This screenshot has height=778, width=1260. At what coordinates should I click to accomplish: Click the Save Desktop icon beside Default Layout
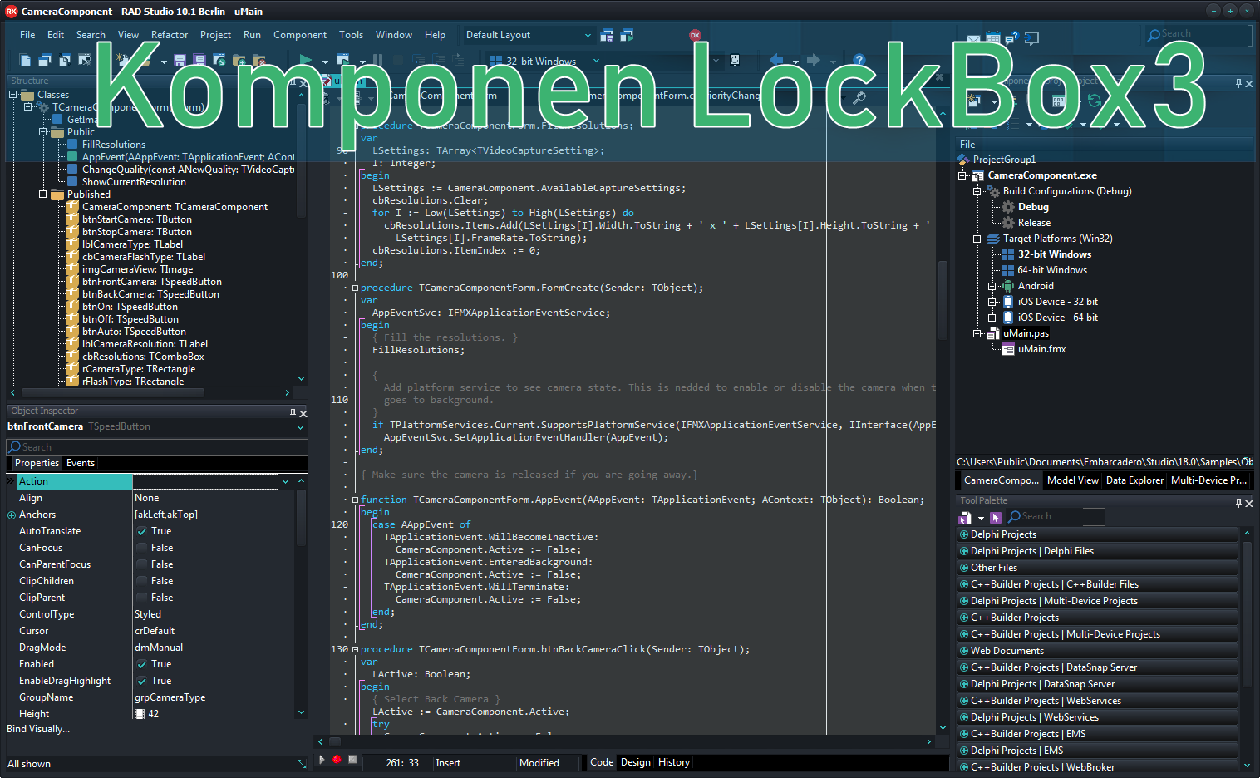pos(608,35)
